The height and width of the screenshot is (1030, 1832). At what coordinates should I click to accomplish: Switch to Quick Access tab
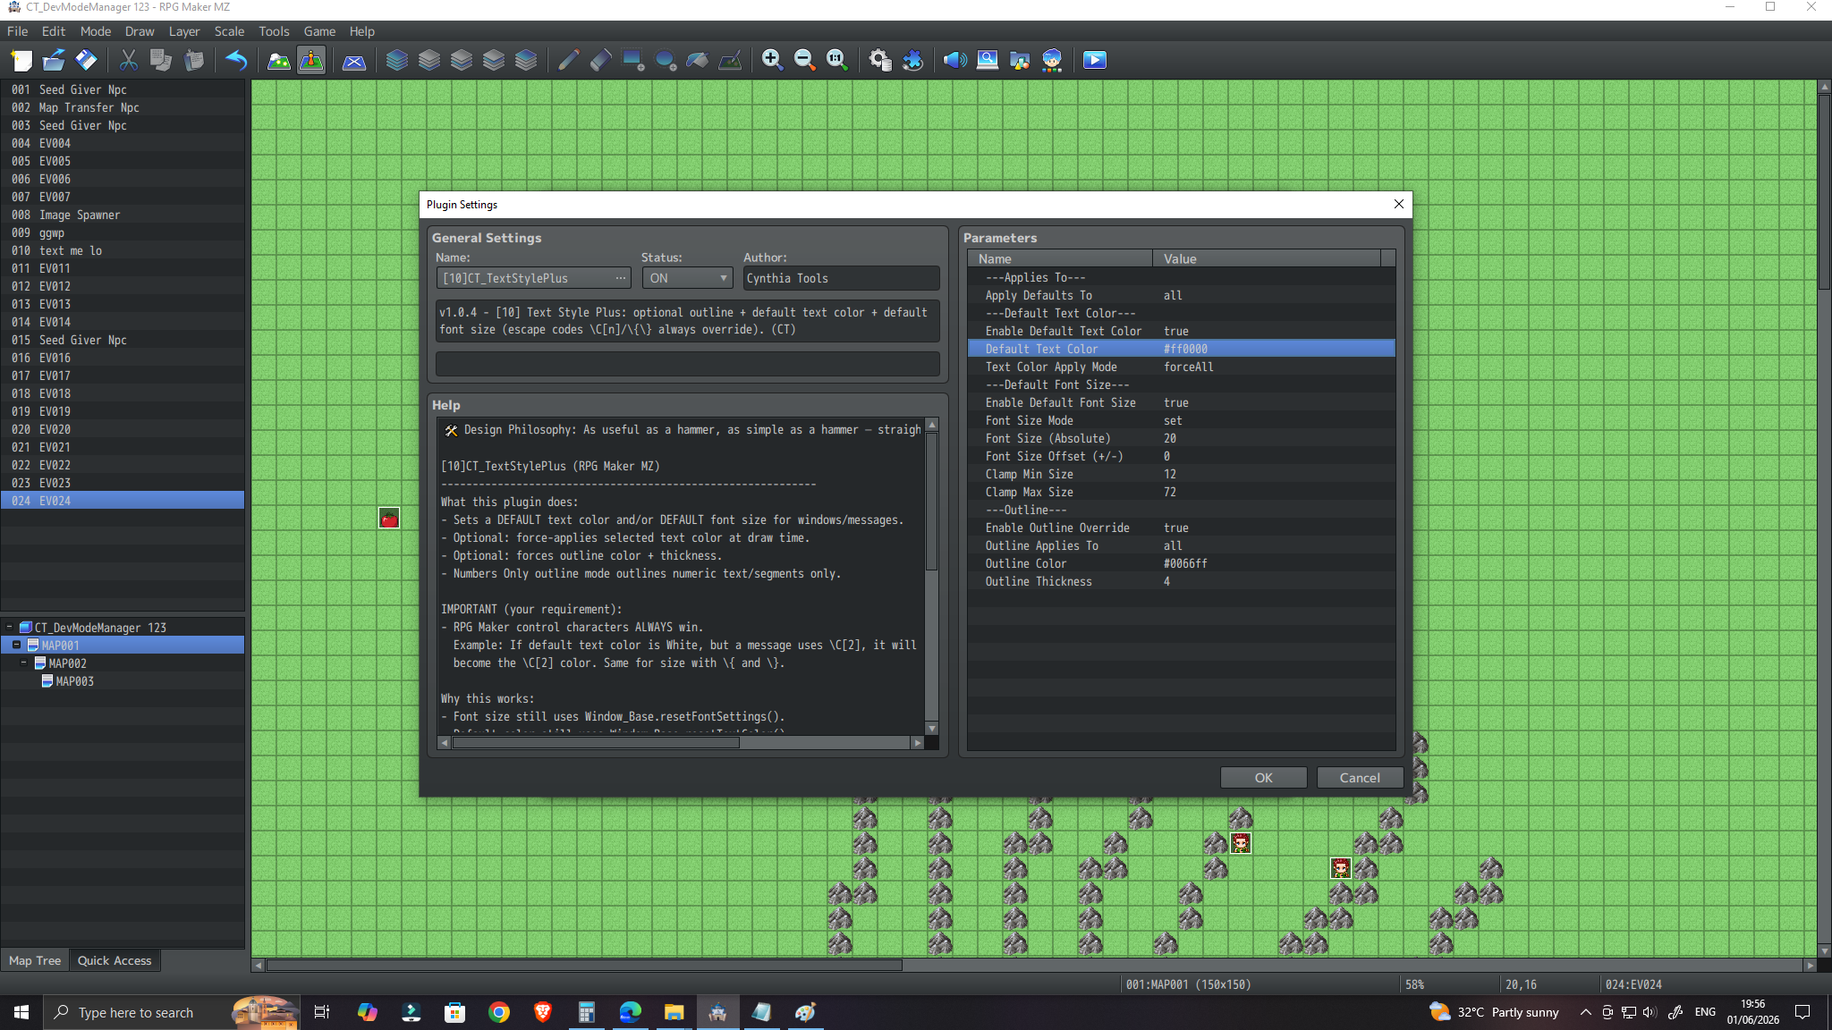pyautogui.click(x=114, y=960)
